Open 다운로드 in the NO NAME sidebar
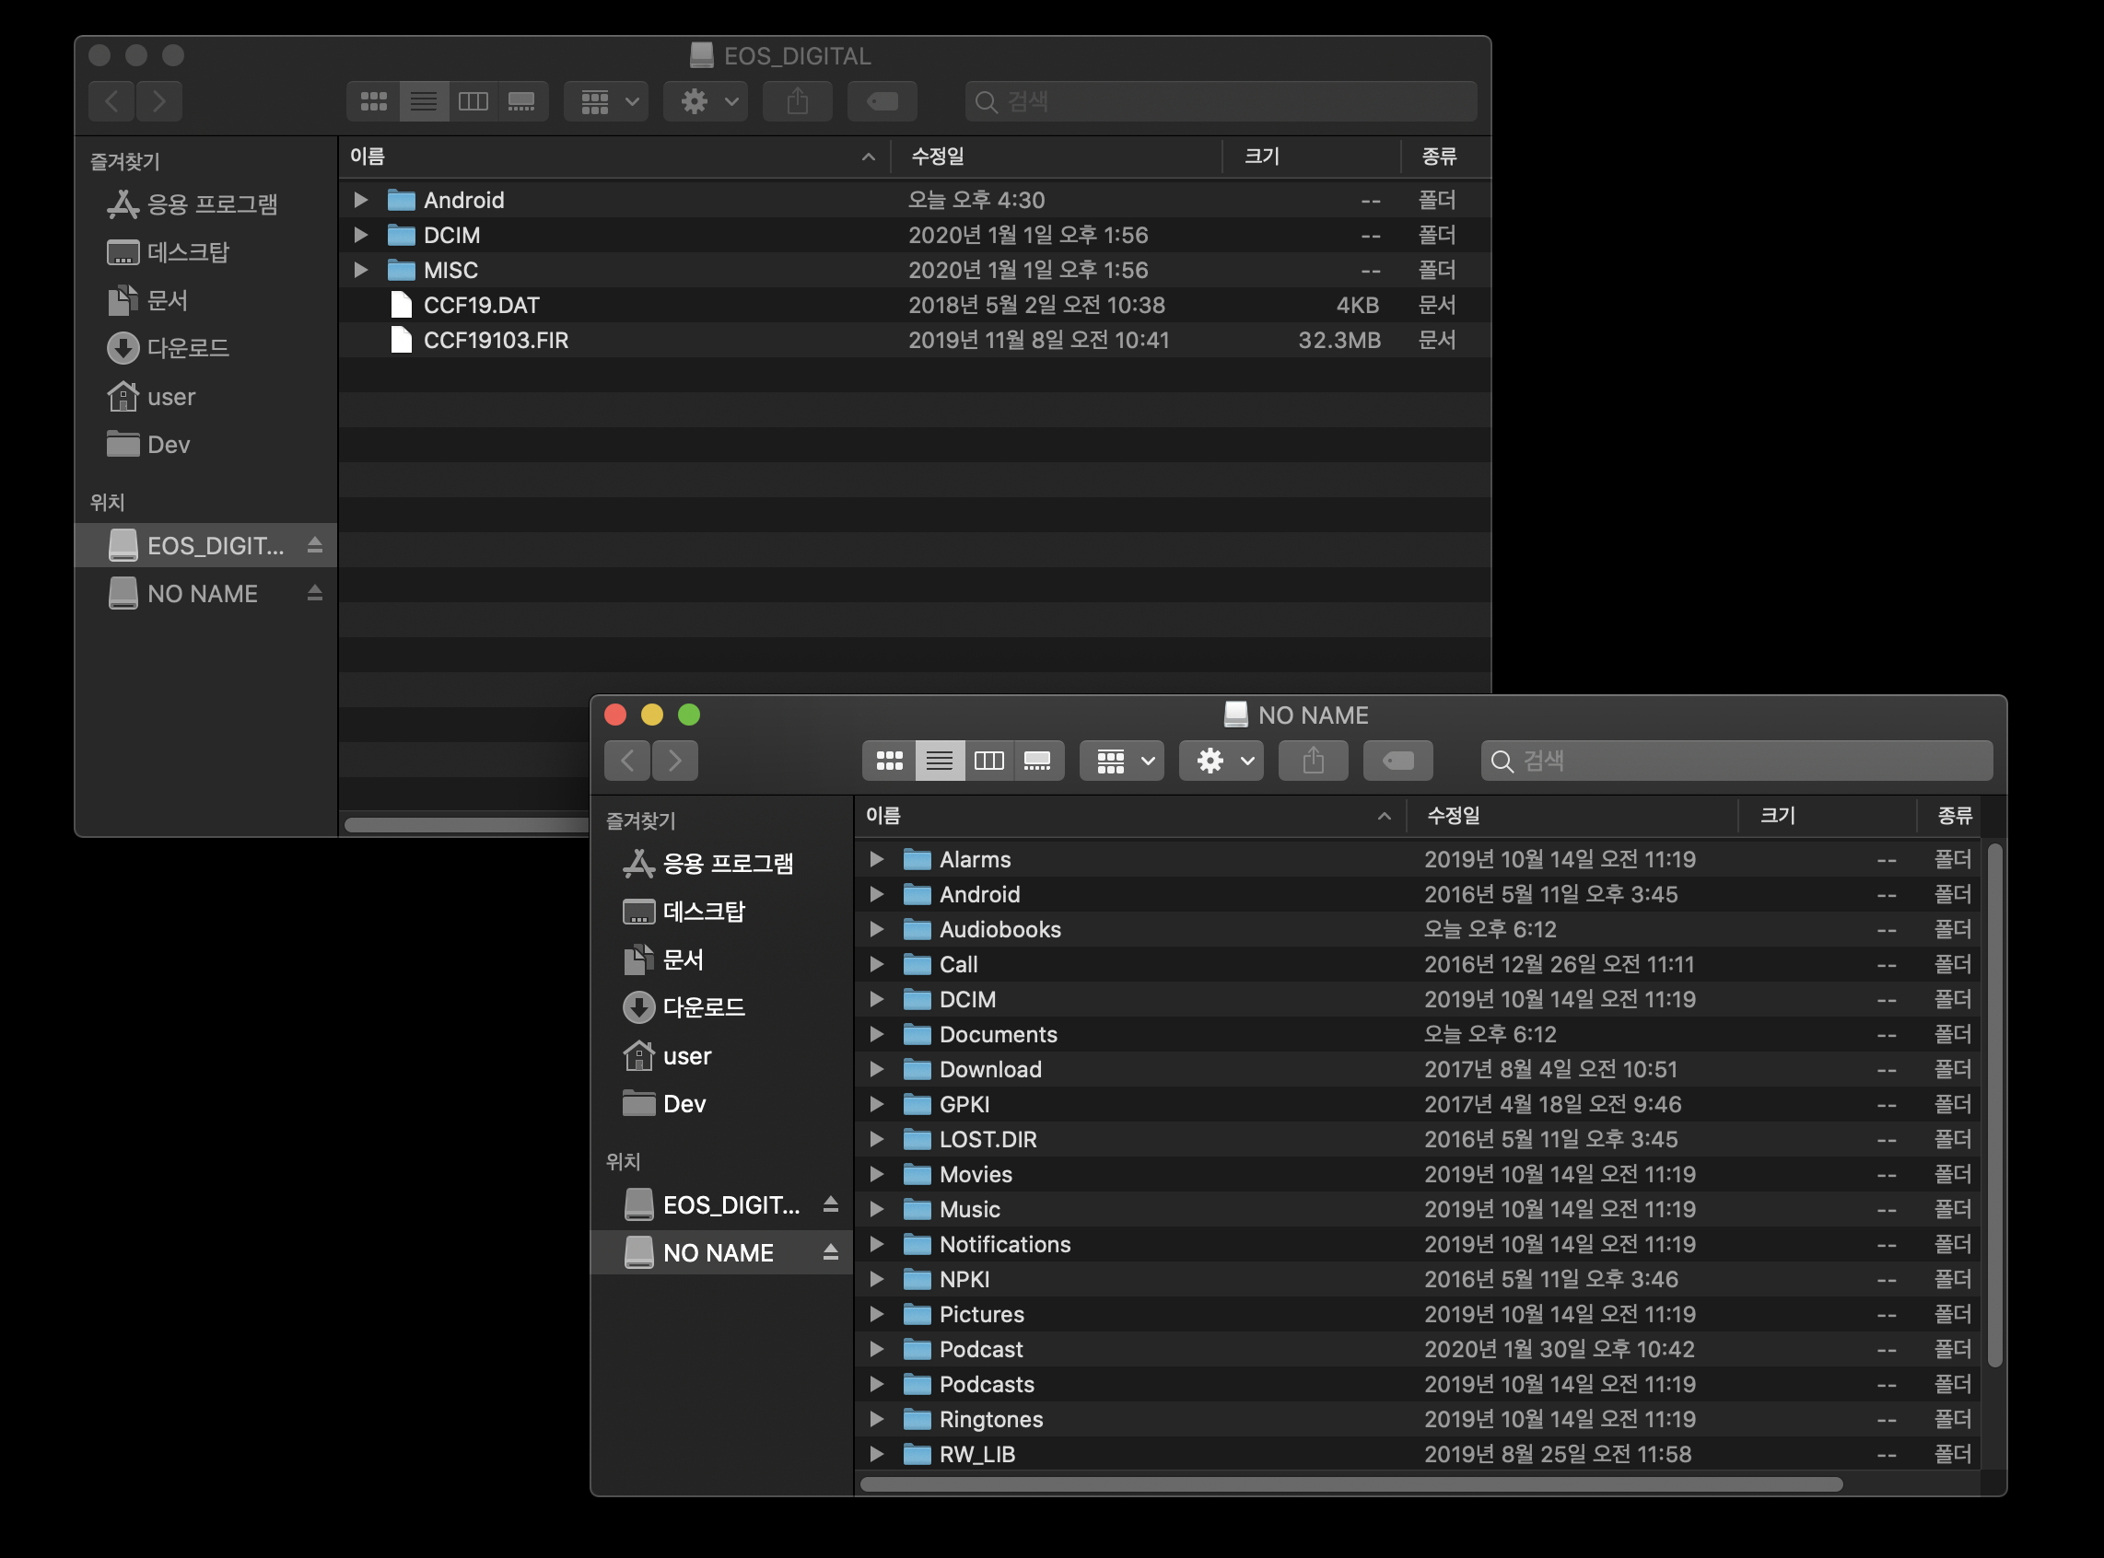The width and height of the screenshot is (2104, 1558). coord(703,1007)
